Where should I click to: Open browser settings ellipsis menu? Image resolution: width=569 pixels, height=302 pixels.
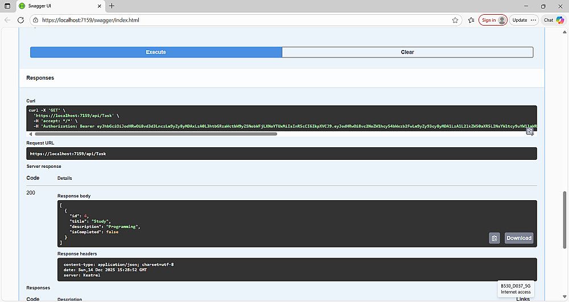pyautogui.click(x=533, y=20)
